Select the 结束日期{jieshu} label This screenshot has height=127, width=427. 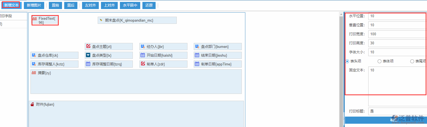[214, 55]
